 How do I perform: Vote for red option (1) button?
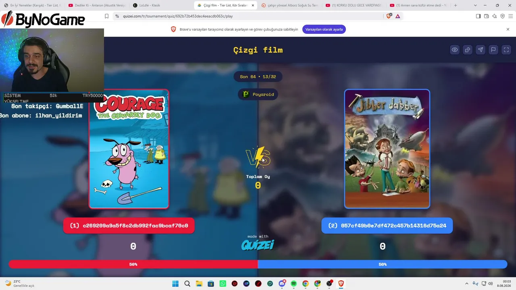129,226
